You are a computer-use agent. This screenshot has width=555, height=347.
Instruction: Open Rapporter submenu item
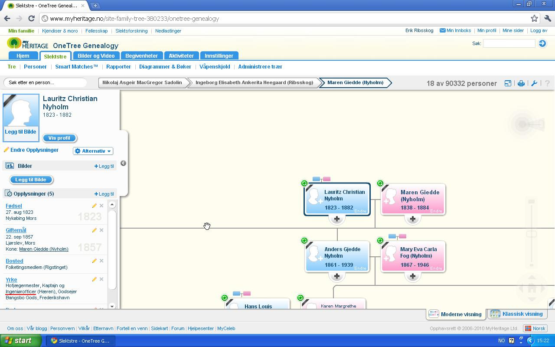pos(118,67)
